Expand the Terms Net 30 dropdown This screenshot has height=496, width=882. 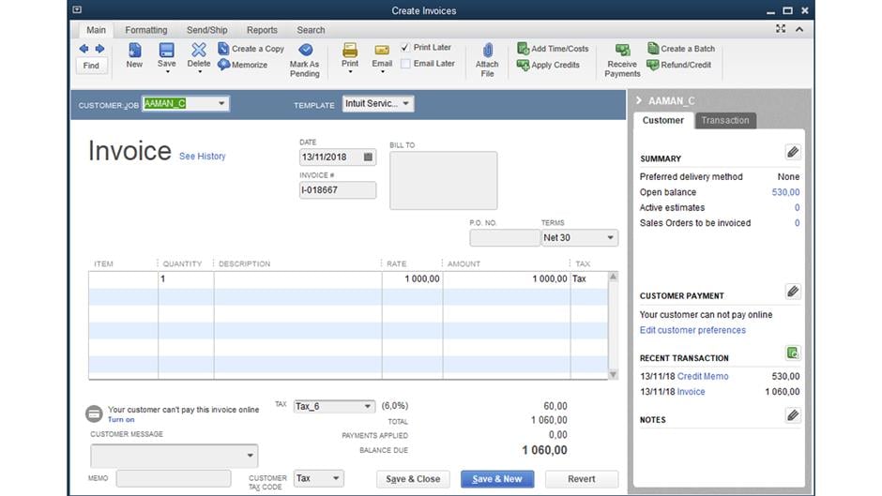pos(610,238)
